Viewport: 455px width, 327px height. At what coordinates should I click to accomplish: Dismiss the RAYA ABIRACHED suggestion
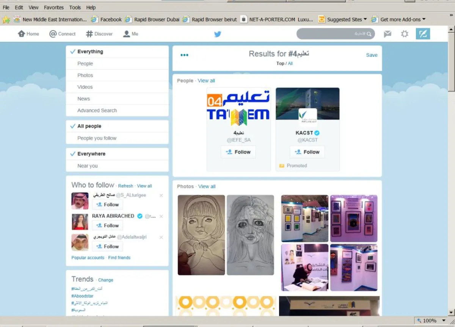point(161,216)
